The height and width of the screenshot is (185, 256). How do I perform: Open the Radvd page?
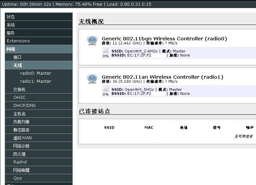pyautogui.click(x=39, y=162)
